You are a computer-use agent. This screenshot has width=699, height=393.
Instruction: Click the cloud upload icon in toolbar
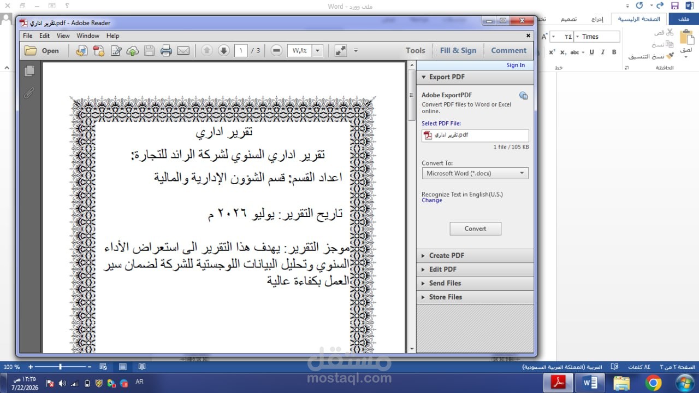pyautogui.click(x=132, y=51)
